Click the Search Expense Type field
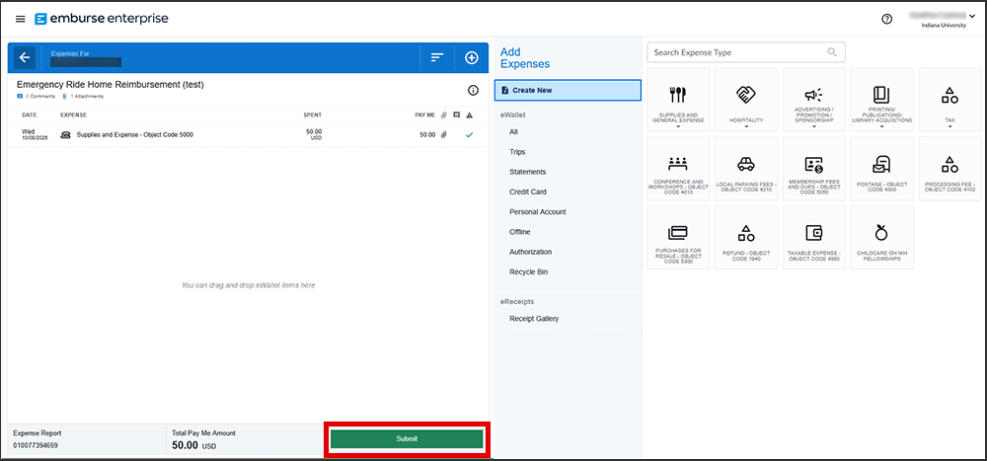 point(735,52)
